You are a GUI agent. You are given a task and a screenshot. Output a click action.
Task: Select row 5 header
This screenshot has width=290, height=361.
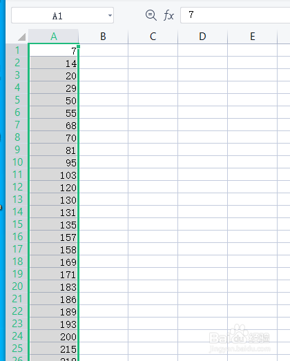[17, 100]
